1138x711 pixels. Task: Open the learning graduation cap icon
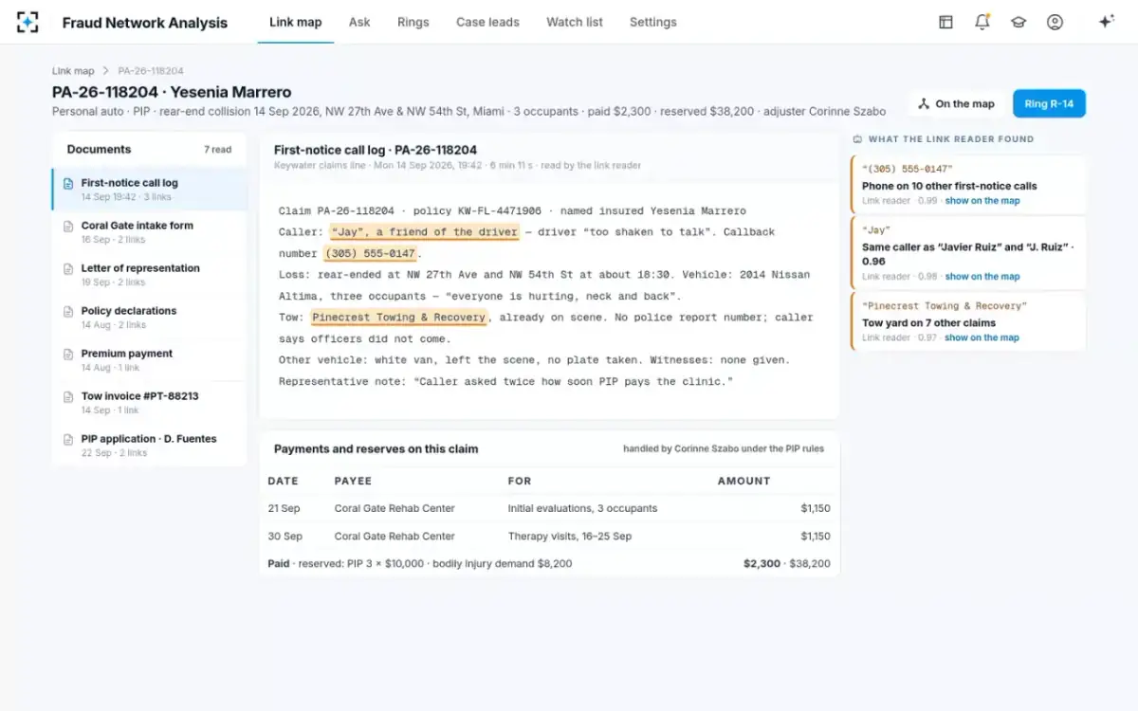point(1019,22)
